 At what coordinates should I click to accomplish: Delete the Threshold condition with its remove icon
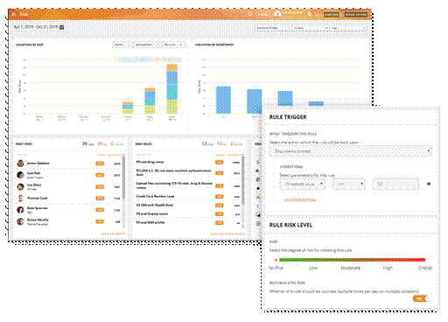(429, 184)
